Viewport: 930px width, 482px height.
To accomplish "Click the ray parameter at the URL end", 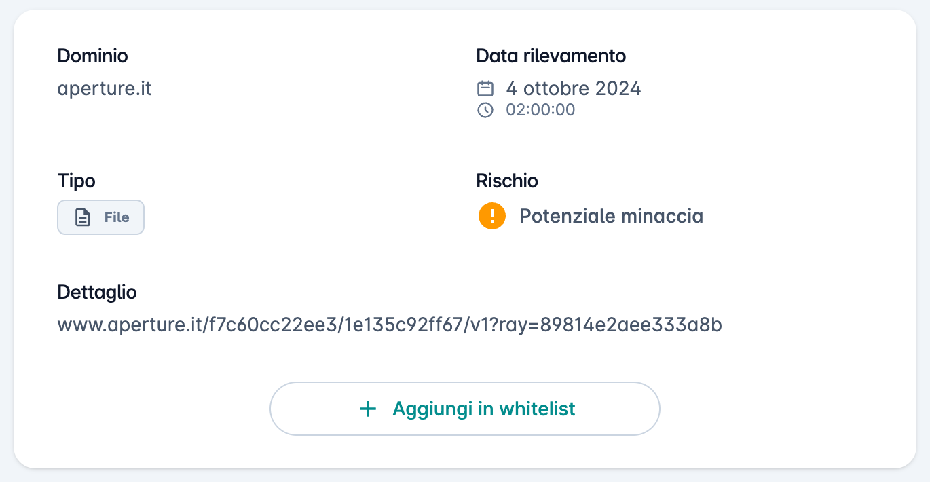I will pyautogui.click(x=612, y=326).
